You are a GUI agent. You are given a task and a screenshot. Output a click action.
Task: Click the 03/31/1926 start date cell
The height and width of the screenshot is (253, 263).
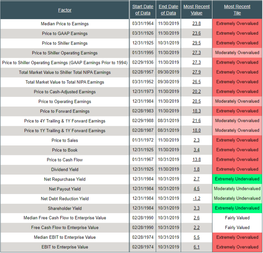(143, 33)
